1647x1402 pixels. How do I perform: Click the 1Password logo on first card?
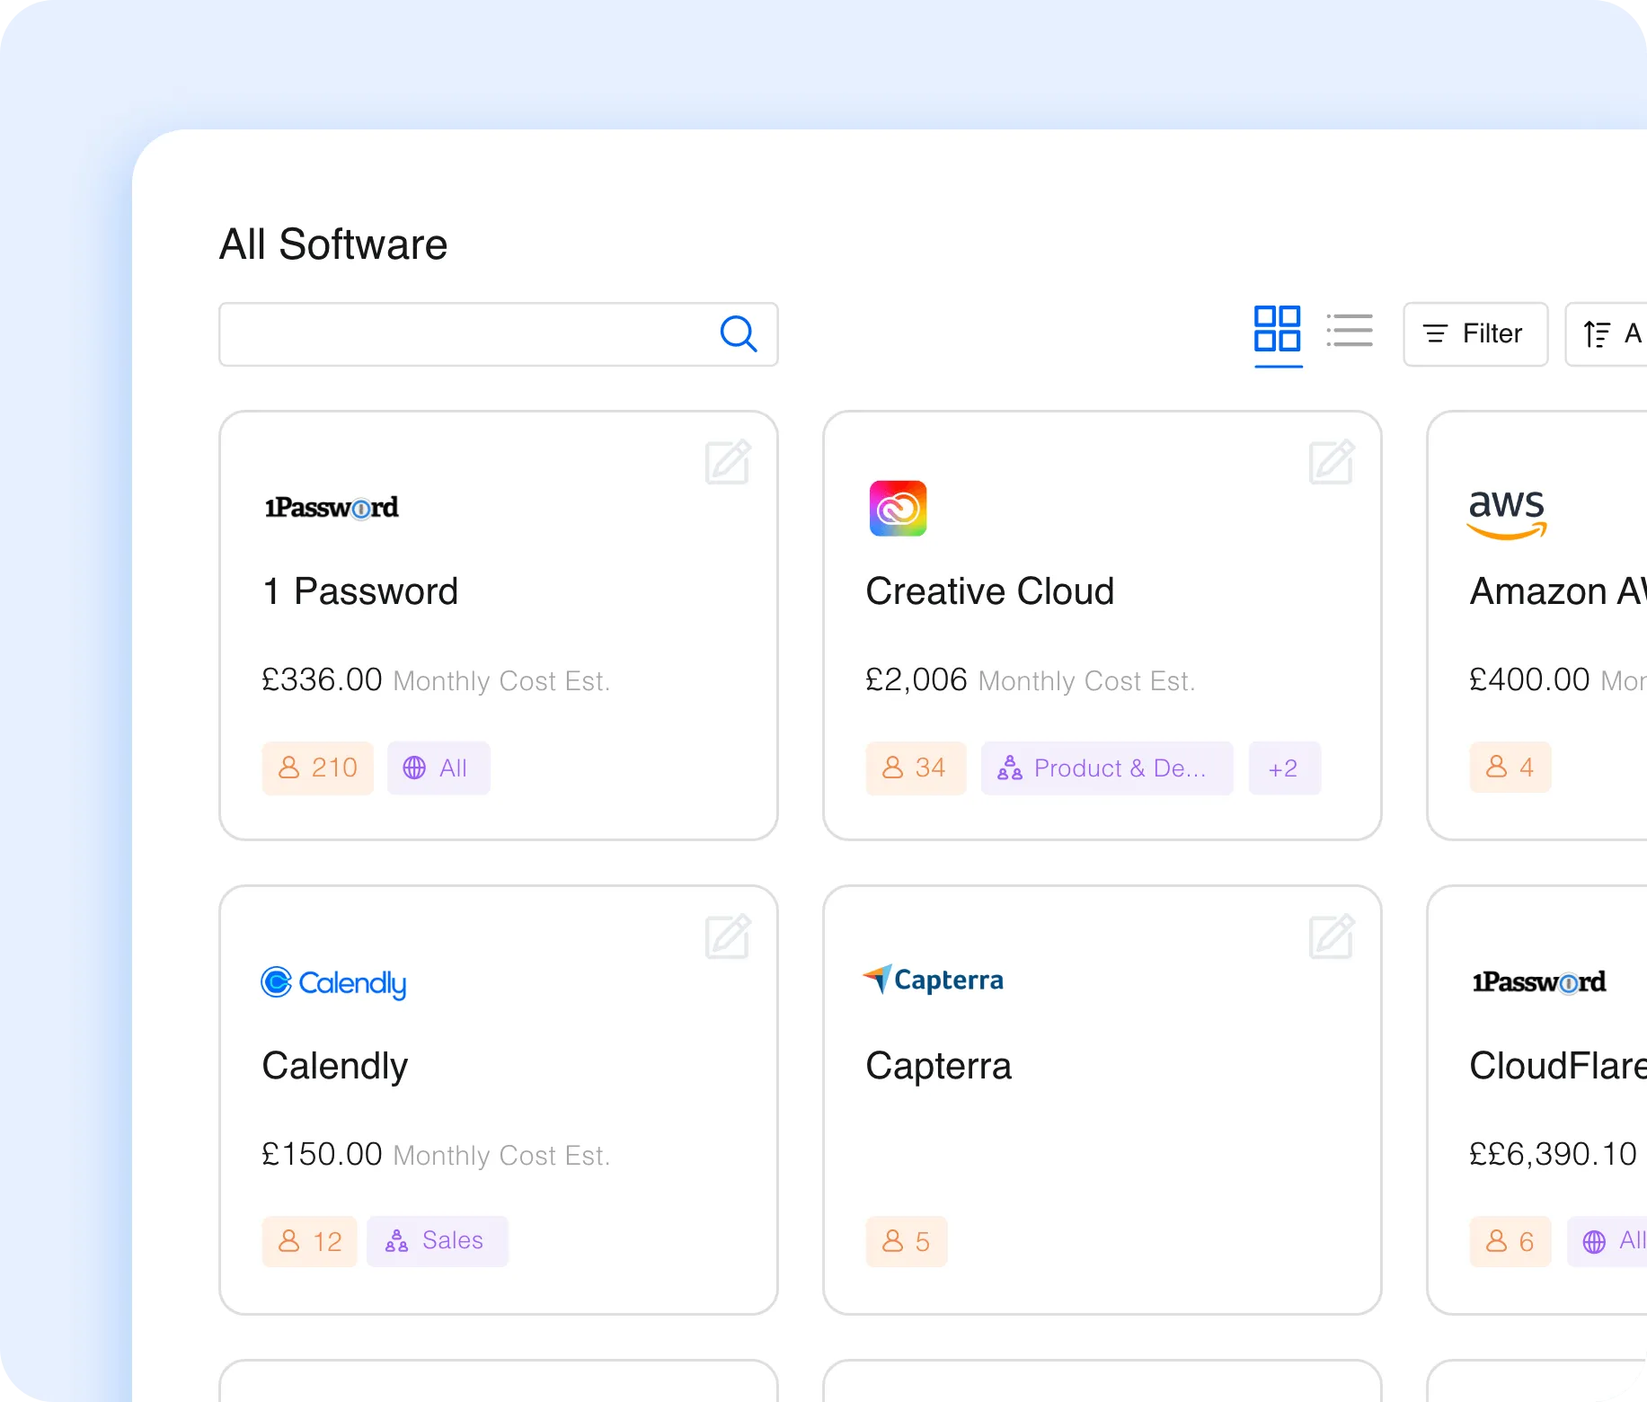pos(332,508)
